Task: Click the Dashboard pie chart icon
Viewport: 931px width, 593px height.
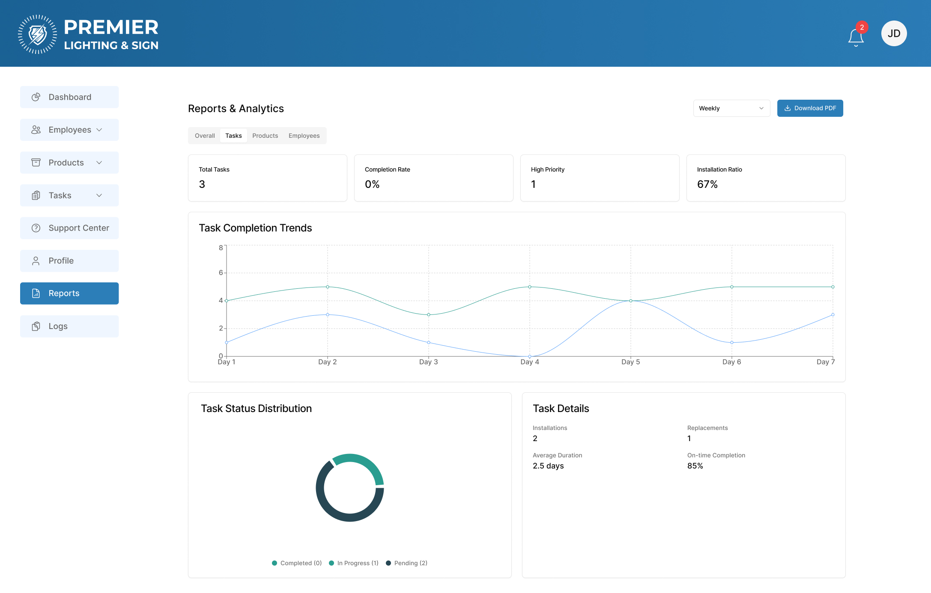Action: point(36,97)
